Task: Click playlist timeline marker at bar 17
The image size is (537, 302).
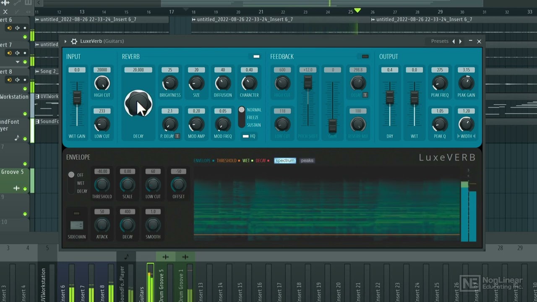Action: 171,12
